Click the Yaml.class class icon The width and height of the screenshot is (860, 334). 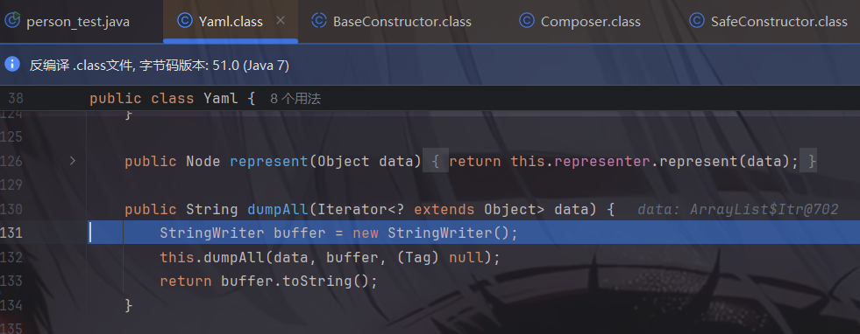click(x=185, y=21)
